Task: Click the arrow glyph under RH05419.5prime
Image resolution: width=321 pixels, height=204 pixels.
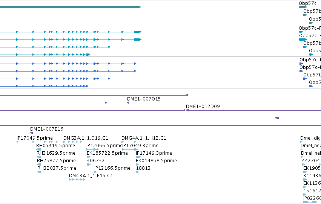Action: 38,149
